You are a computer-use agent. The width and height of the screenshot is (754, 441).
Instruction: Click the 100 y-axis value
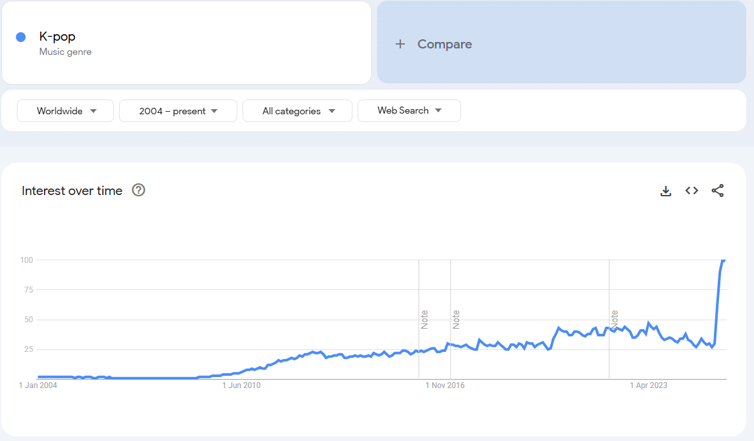click(27, 260)
